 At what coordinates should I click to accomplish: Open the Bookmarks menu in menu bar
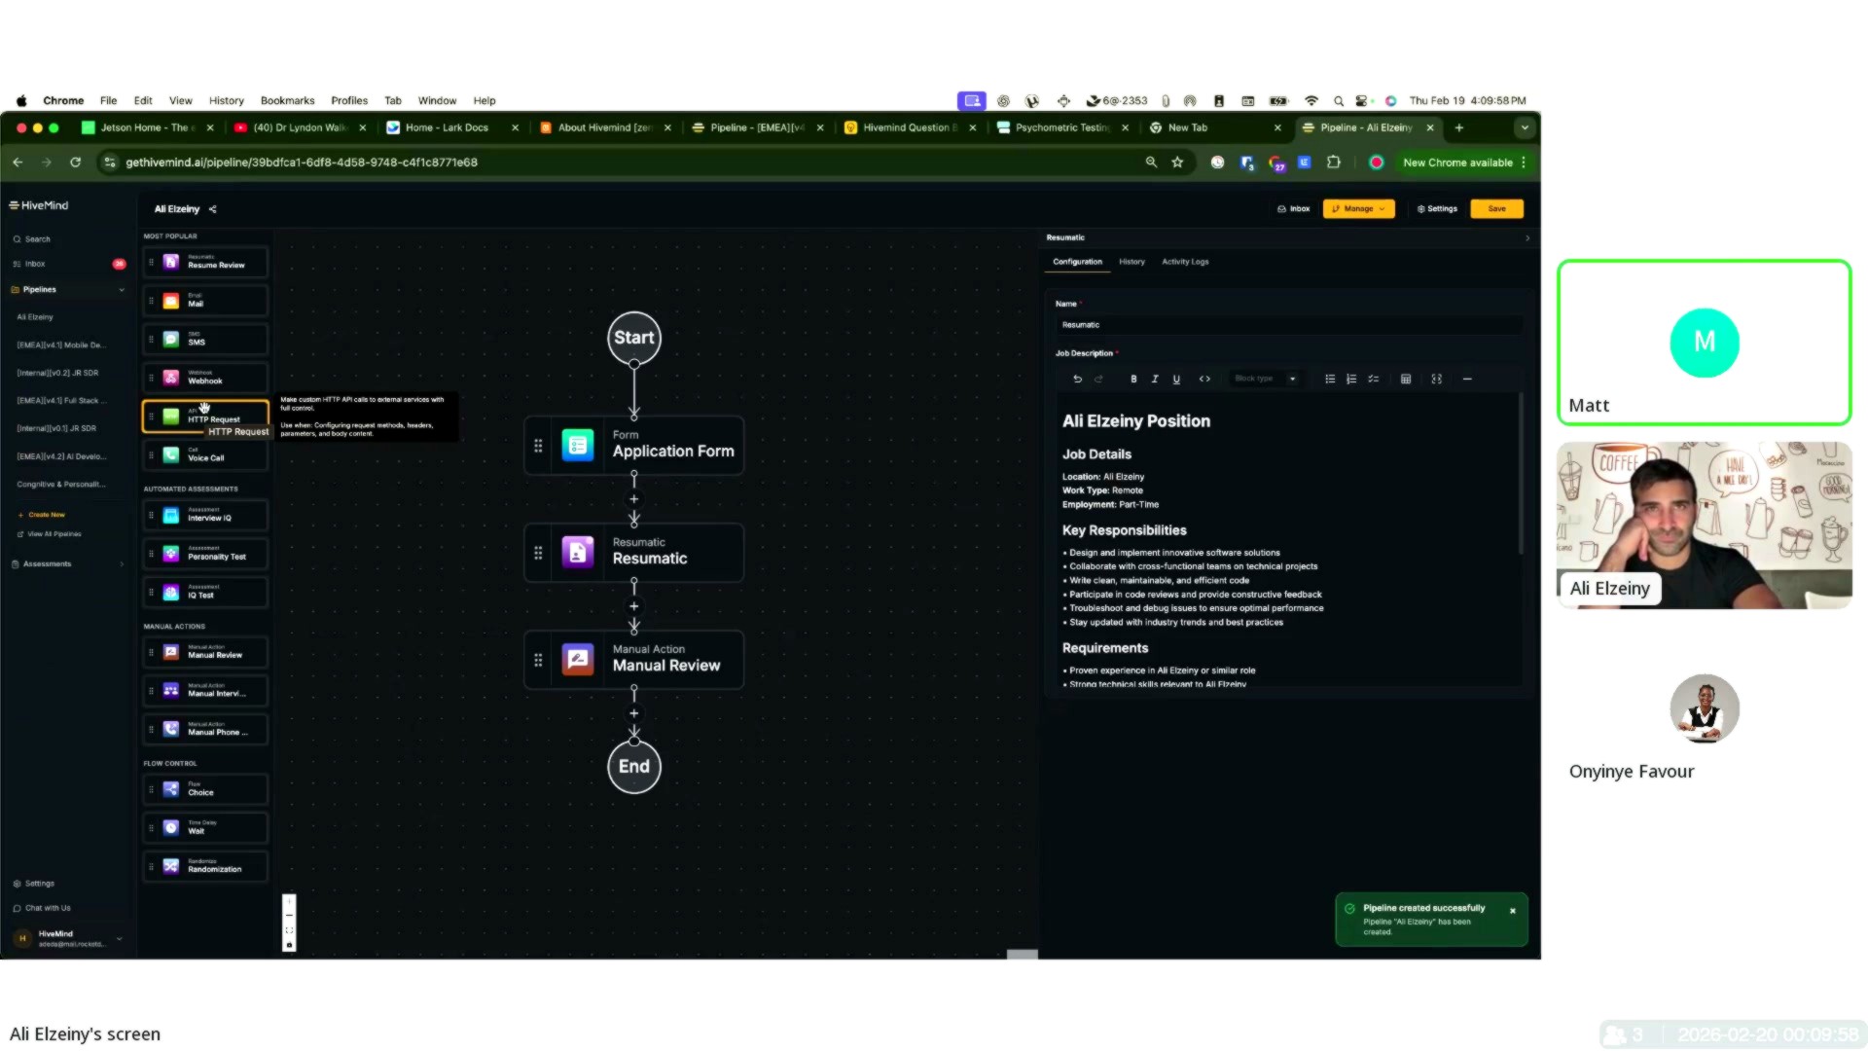click(x=287, y=100)
